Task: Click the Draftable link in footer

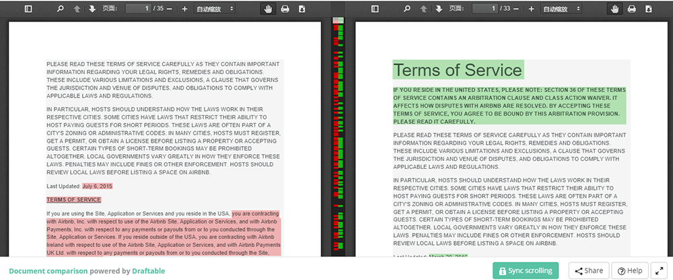Action: (x=149, y=271)
